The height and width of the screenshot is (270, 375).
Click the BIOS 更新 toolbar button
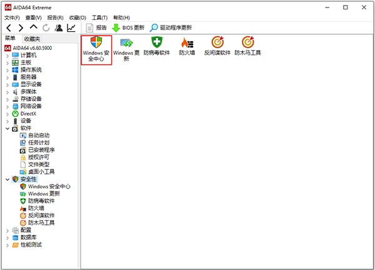[128, 27]
